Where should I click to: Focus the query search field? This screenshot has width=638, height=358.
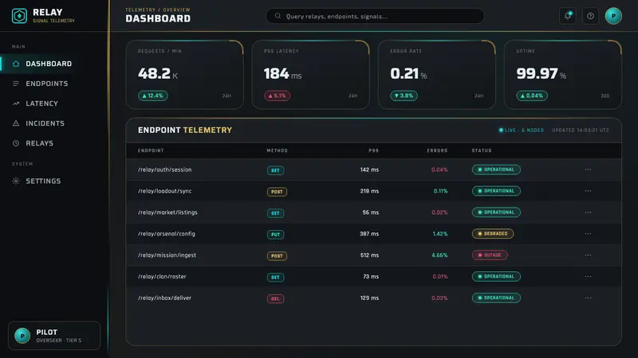[375, 16]
